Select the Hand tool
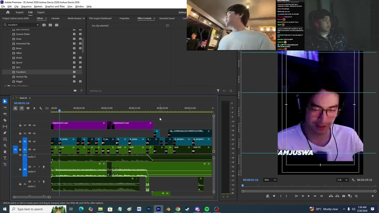379x213 pixels. coord(5,152)
